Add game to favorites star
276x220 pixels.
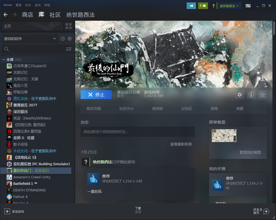(262, 95)
